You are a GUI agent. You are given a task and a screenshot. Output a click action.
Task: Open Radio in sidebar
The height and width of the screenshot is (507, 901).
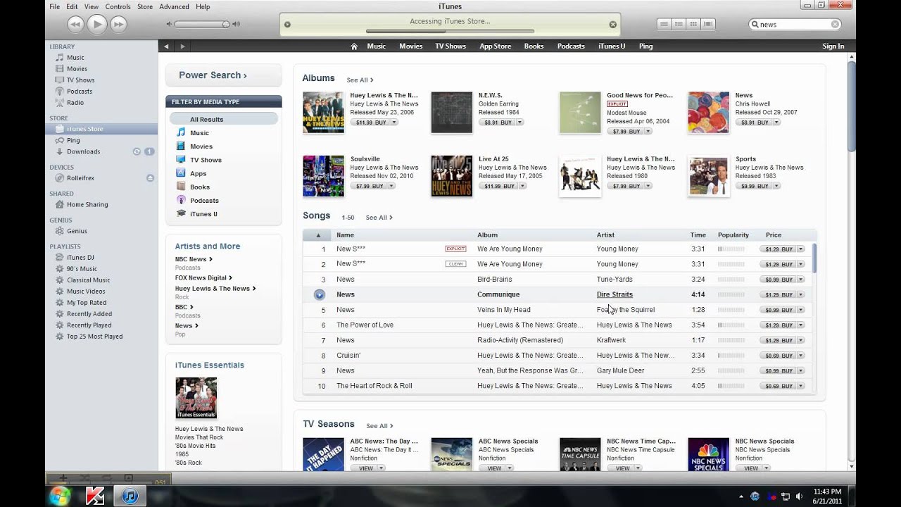(x=75, y=103)
